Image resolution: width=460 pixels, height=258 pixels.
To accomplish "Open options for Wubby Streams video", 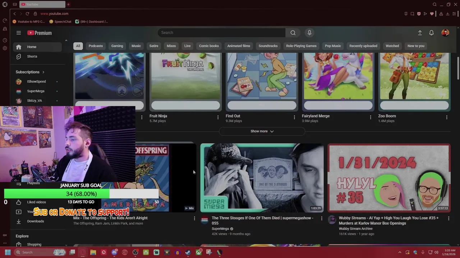I will coord(448,218).
